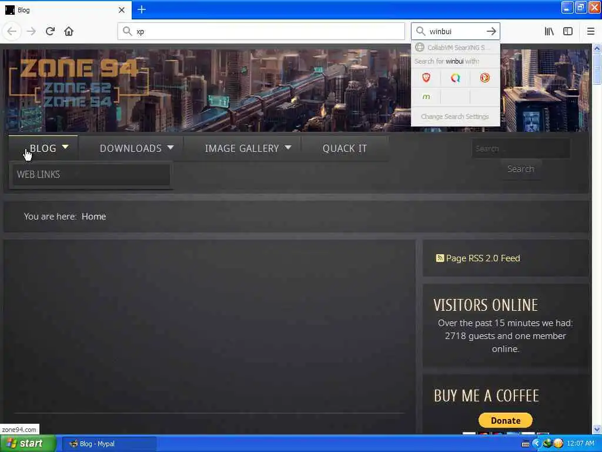602x452 pixels.
Task: Expand the DOWNLOADS menu dropdown arrow
Action: click(170, 147)
